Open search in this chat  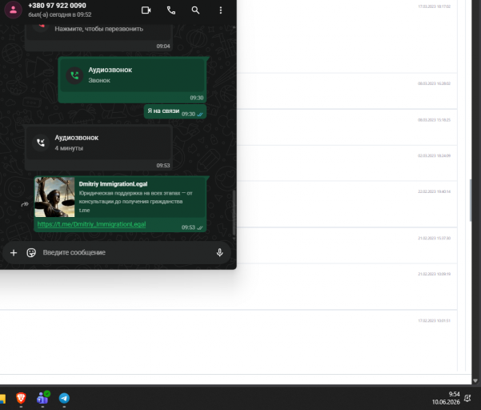point(195,10)
